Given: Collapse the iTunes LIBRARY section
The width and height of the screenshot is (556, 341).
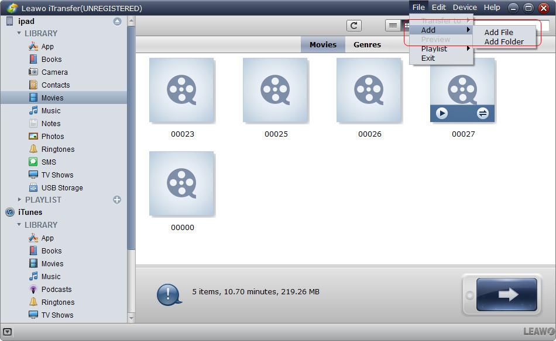Looking at the screenshot, I should tap(19, 225).
